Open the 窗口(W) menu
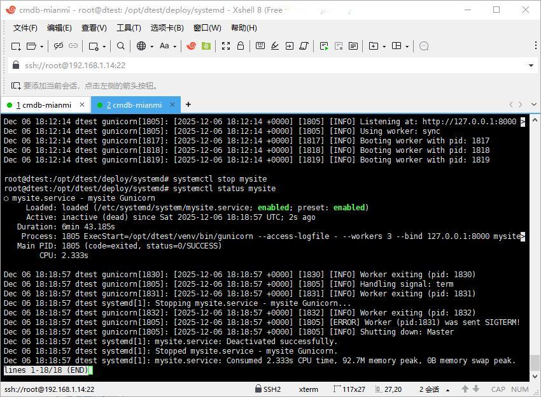541x397 pixels. [x=207, y=27]
